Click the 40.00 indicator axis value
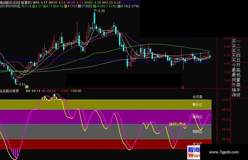The image size is (248, 160). (x=226, y=129)
